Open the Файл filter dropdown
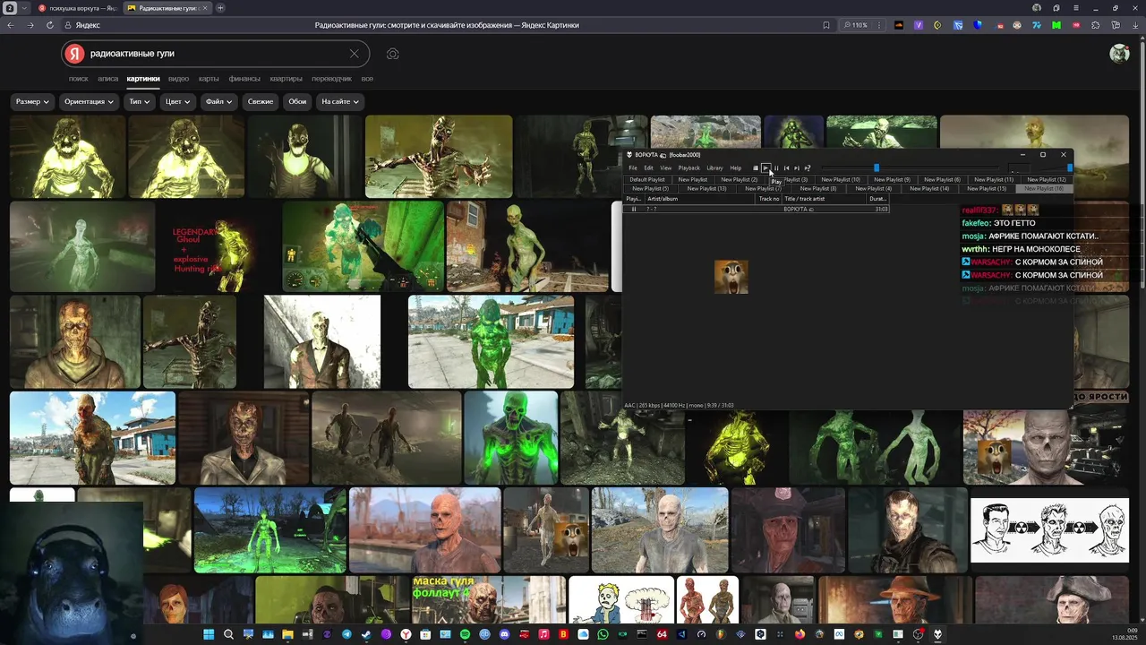The height and width of the screenshot is (645, 1146). click(x=218, y=101)
